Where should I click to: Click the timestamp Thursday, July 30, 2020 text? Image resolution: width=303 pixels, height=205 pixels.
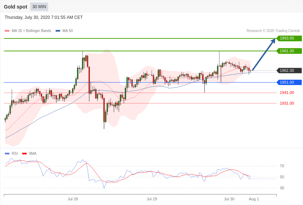point(43,17)
